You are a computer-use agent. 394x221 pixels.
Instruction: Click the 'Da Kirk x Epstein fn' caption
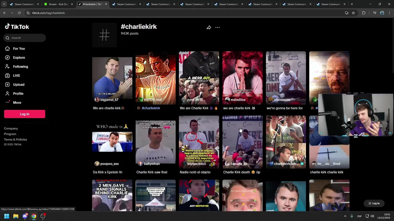point(107,172)
